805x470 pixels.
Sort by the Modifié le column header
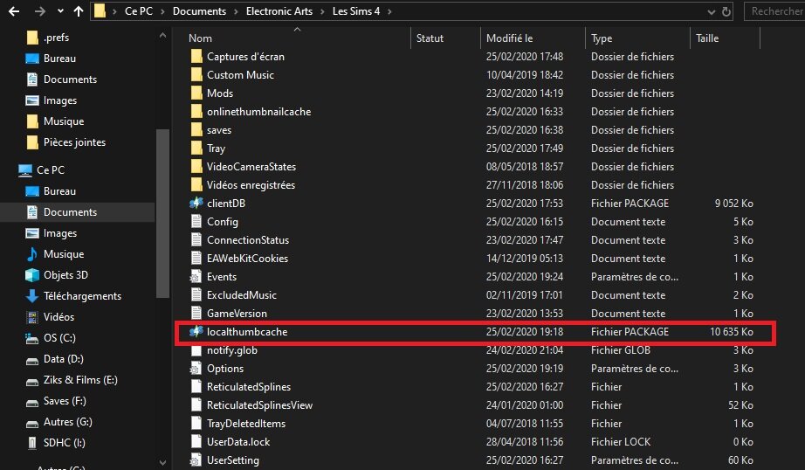(510, 38)
